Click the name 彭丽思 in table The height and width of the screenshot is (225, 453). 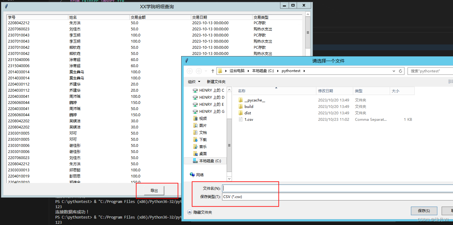coord(75,176)
